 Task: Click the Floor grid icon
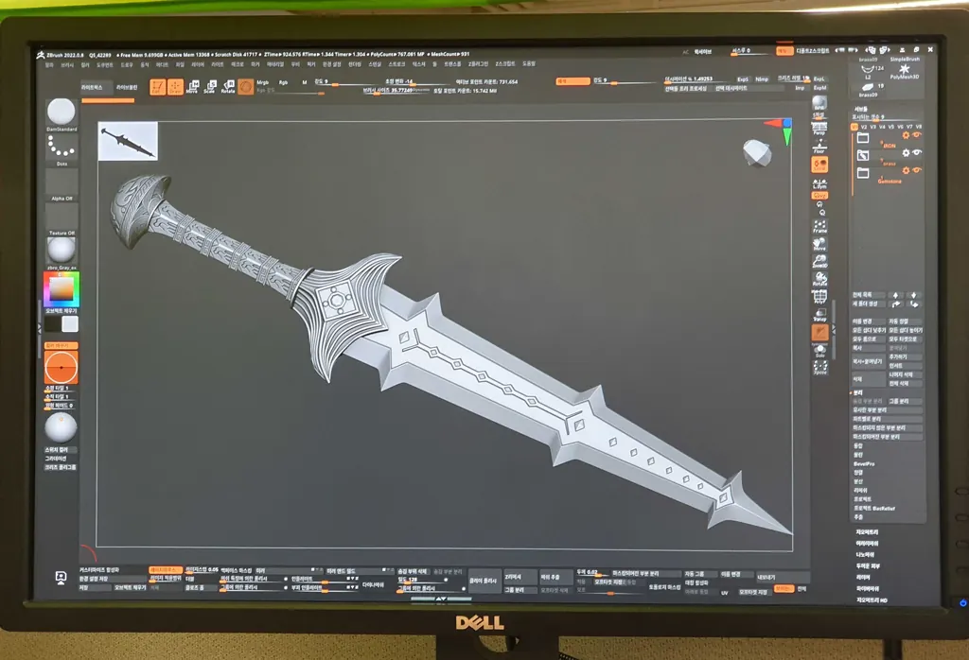pos(819,147)
